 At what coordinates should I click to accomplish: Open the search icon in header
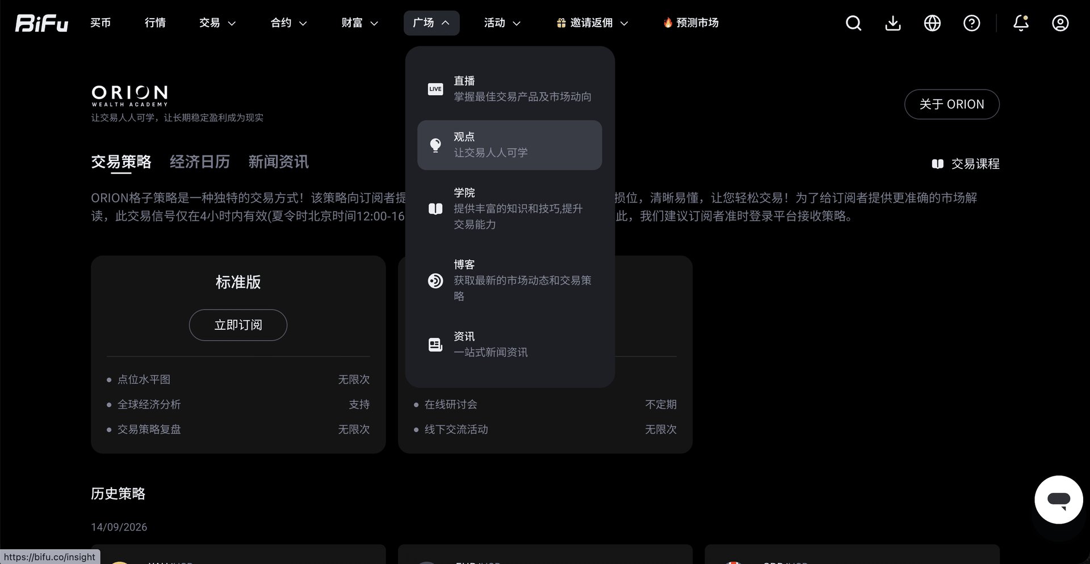point(853,23)
